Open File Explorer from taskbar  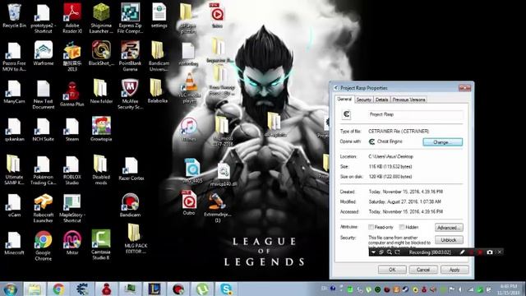point(35,289)
